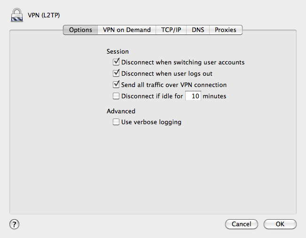The width and height of the screenshot is (306, 238).
Task: Click the Session section heading
Action: point(118,51)
